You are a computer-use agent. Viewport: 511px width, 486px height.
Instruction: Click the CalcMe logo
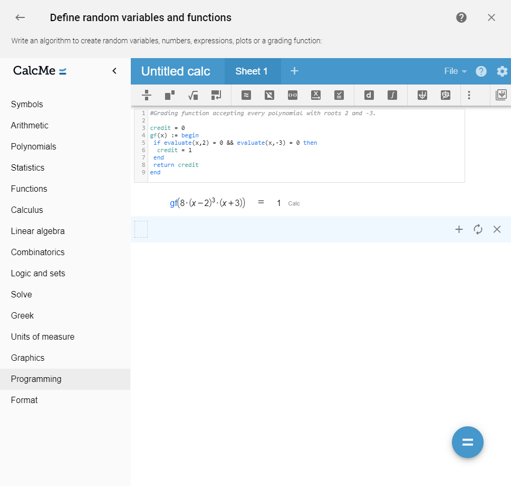[x=40, y=70]
